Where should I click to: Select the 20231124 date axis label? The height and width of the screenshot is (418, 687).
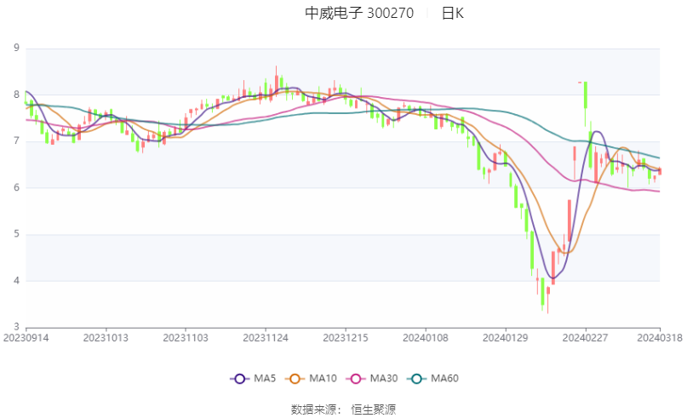[266, 338]
